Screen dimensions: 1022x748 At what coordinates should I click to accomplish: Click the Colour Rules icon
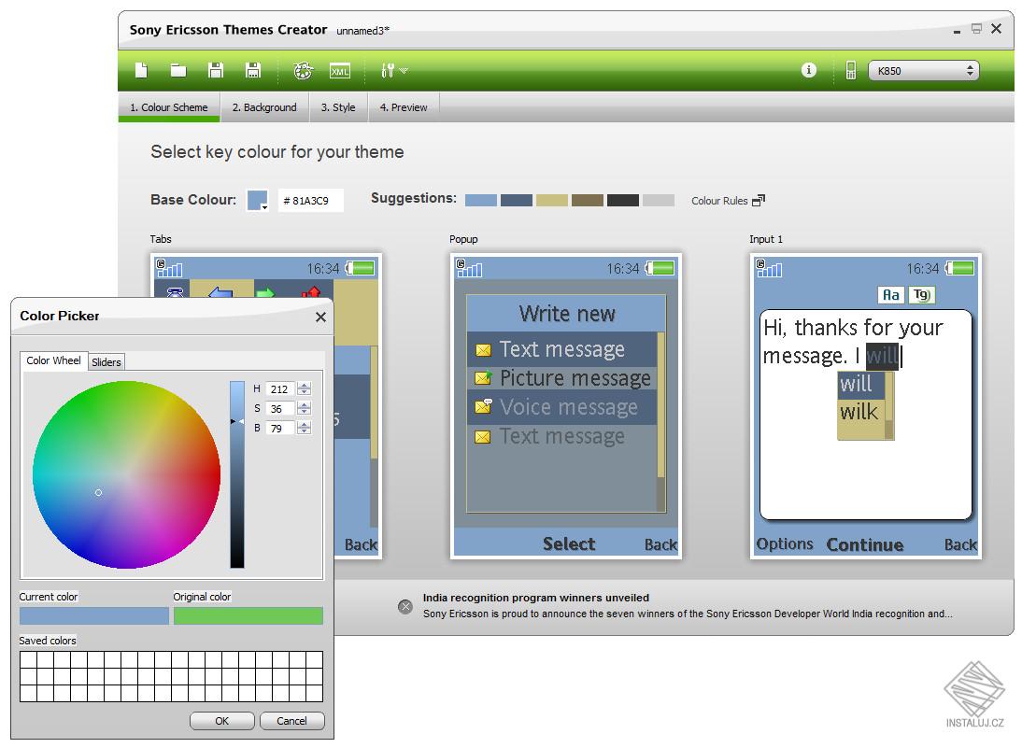pos(759,200)
